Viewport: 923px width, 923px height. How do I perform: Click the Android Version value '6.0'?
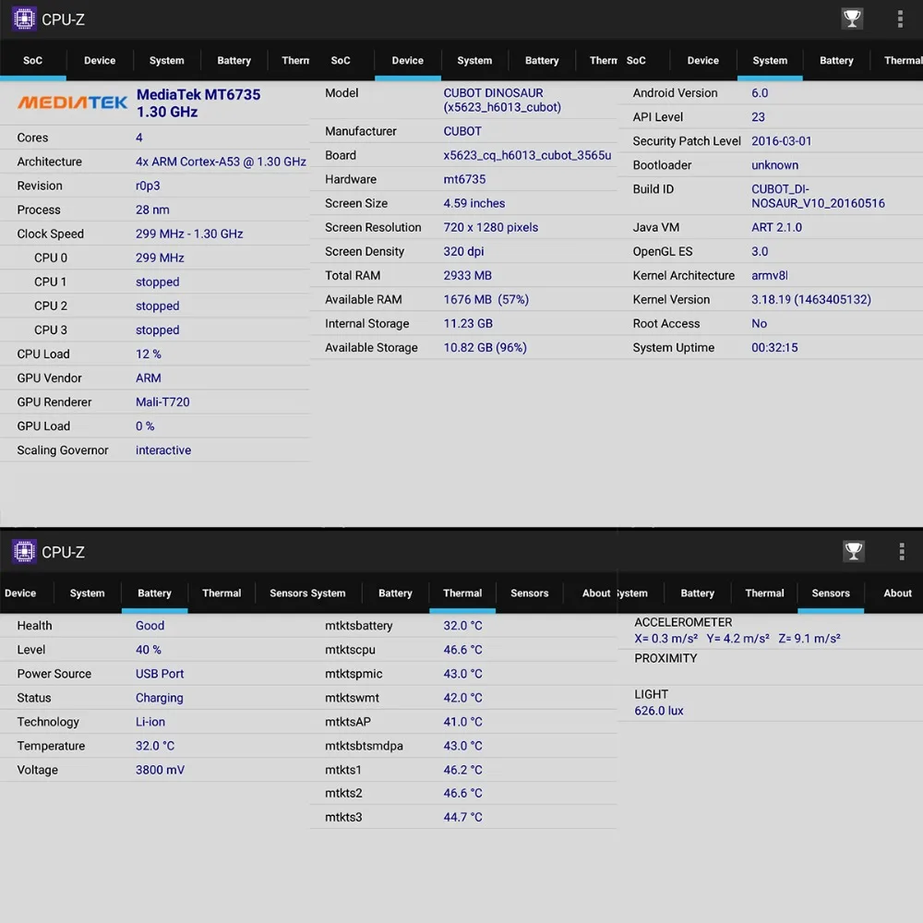[760, 93]
